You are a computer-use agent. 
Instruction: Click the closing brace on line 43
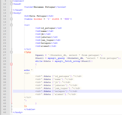[36, 103]
